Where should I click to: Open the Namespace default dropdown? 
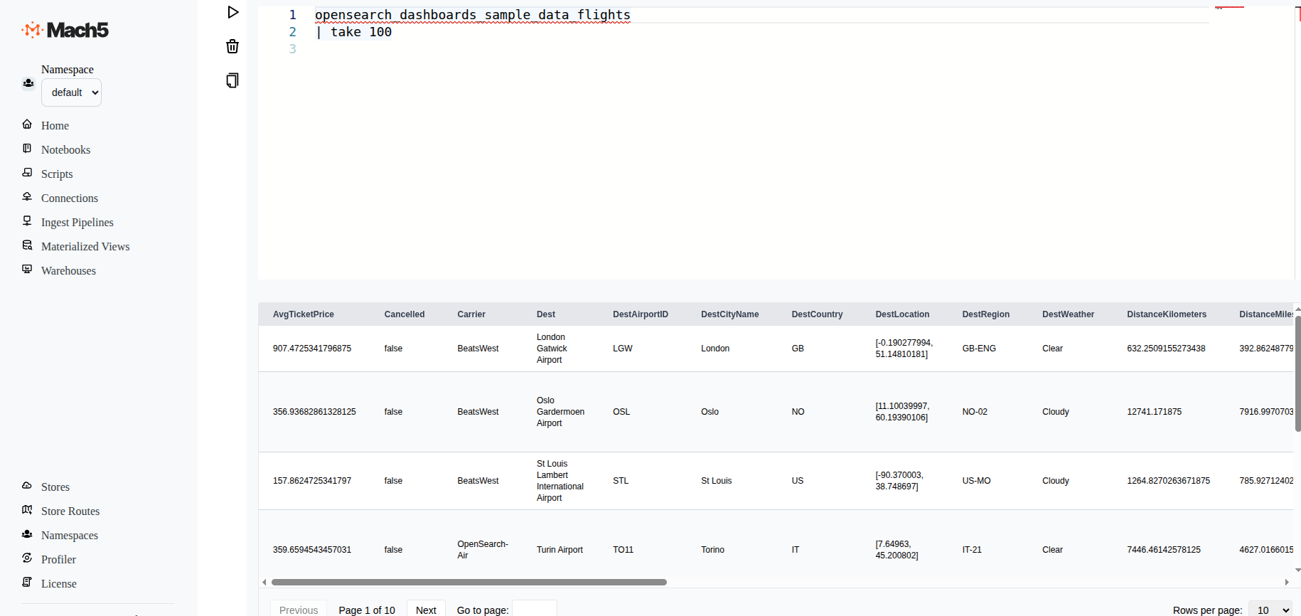[71, 92]
